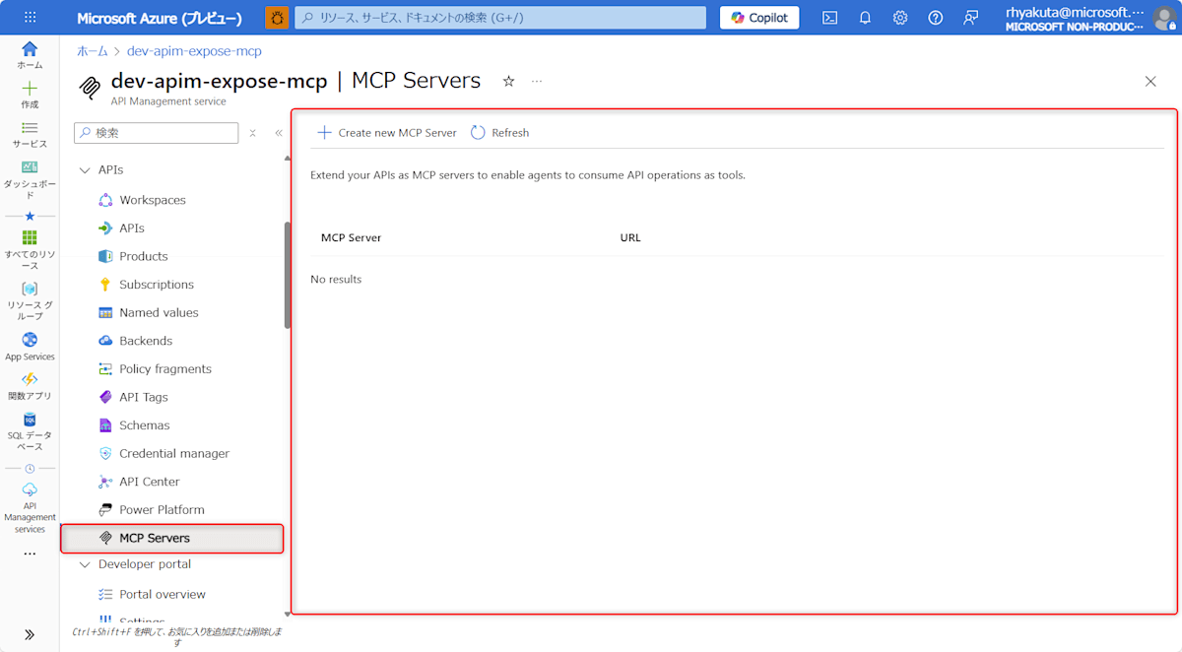Collapse the resource menu with double arrow
The width and height of the screenshot is (1182, 652).
[x=279, y=133]
